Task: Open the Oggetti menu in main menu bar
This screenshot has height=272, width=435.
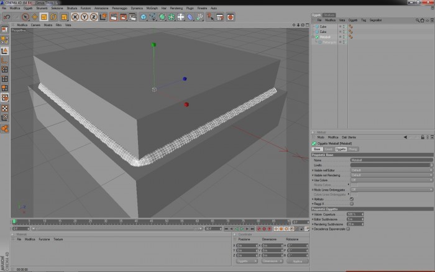Action: [28, 8]
